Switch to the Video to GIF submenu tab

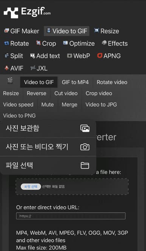click(39, 82)
